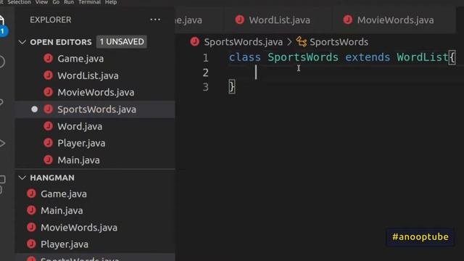Click 'WordList' class name in line 1
The width and height of the screenshot is (464, 261).
point(423,57)
